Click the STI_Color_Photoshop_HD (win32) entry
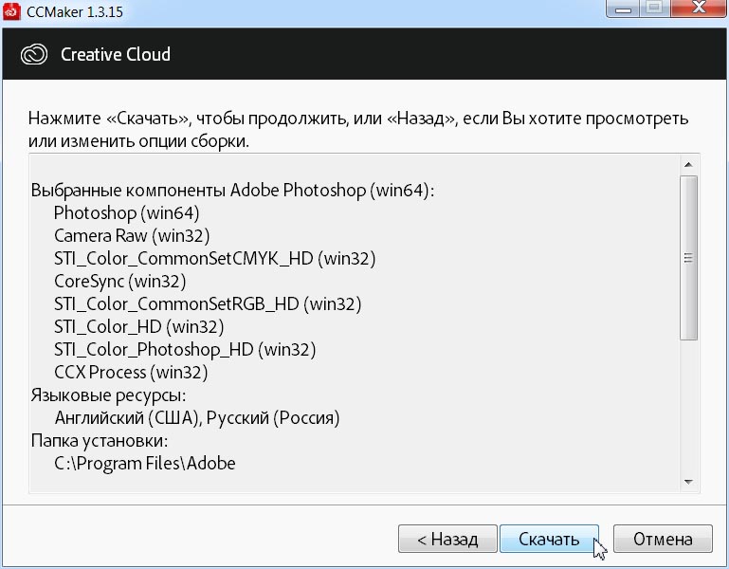 184,349
